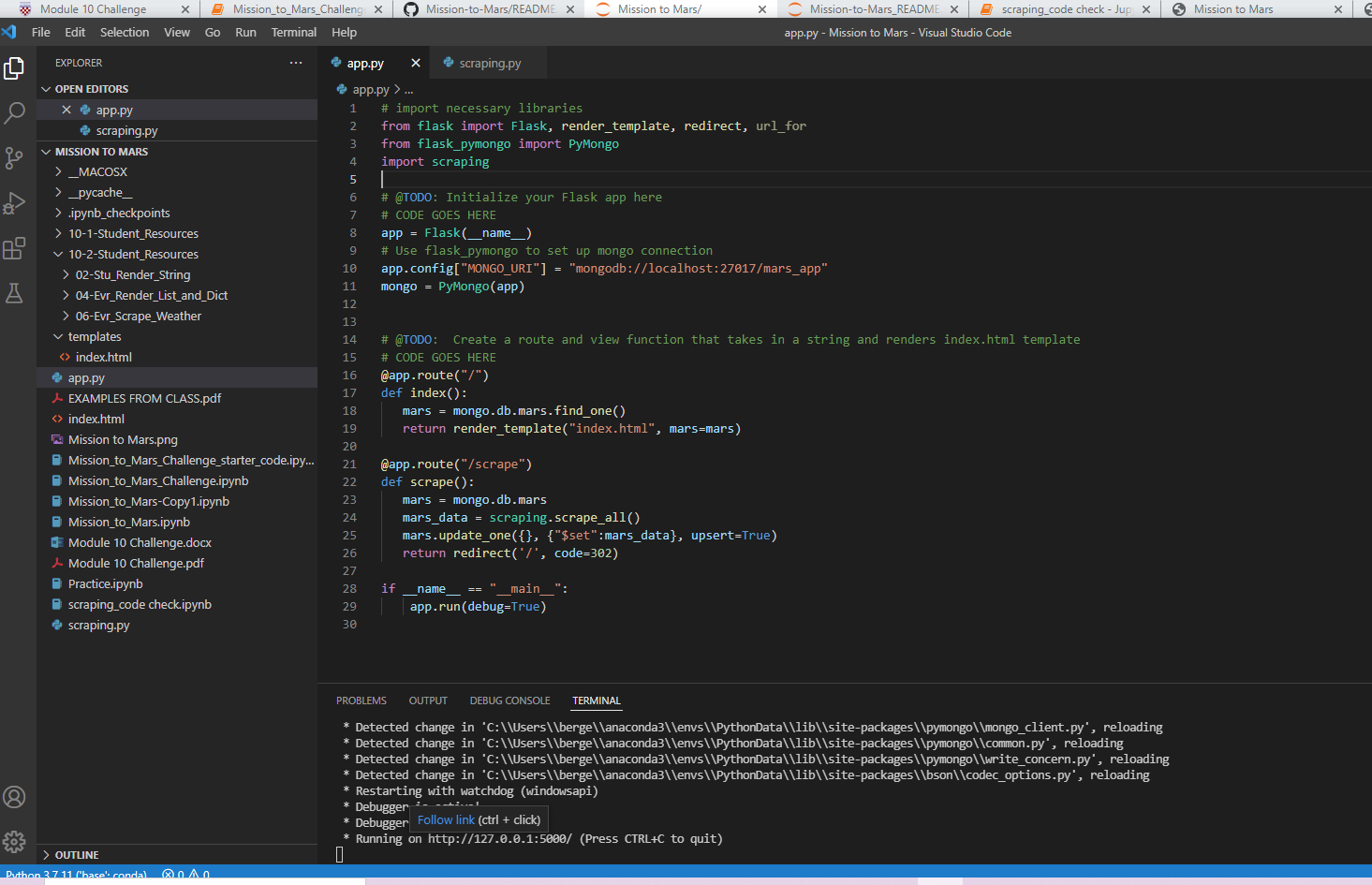This screenshot has width=1372, height=885.
Task: Open the Search view in activity bar
Action: point(14,113)
